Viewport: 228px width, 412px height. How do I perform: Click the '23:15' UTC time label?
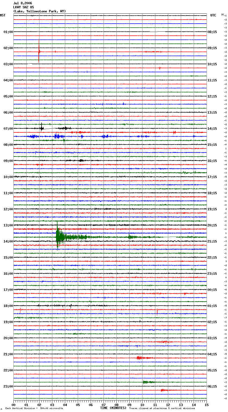pyautogui.click(x=212, y=274)
